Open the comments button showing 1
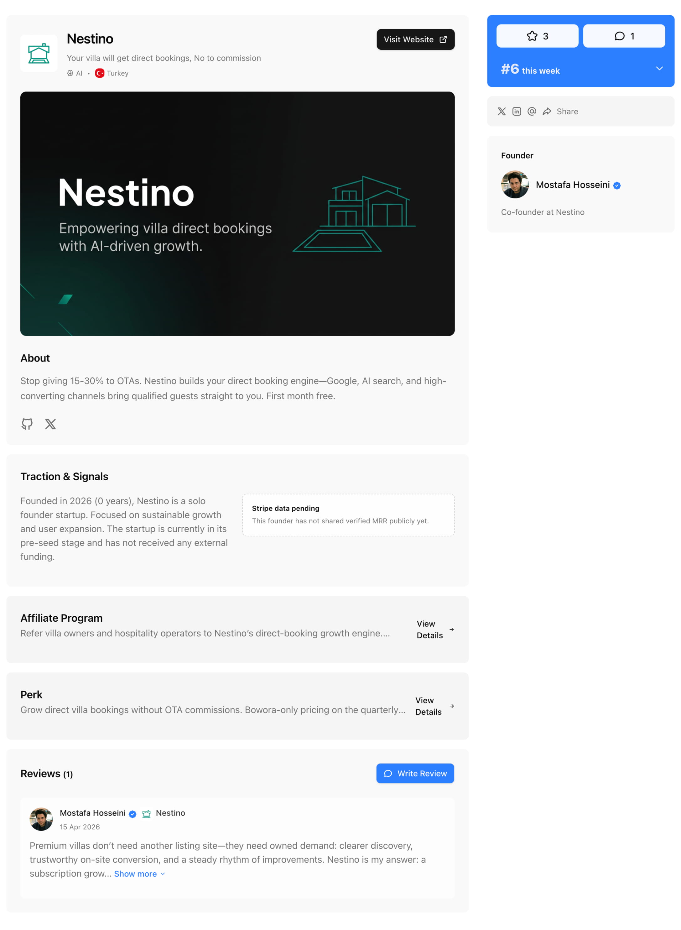The image size is (681, 930). [624, 36]
